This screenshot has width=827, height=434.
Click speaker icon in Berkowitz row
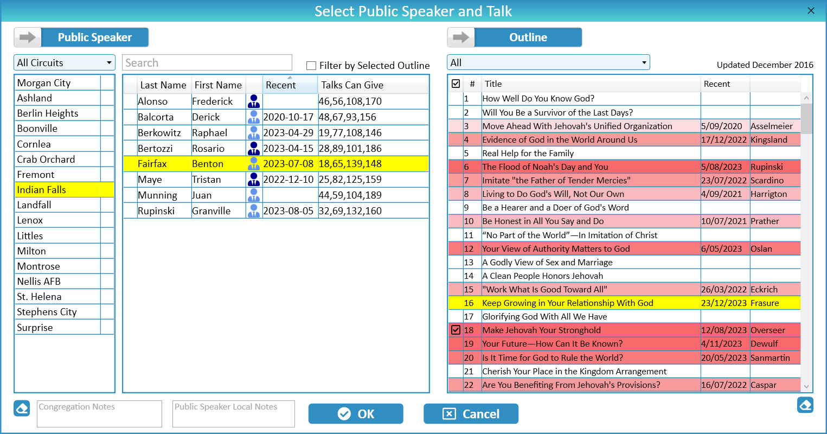(254, 133)
